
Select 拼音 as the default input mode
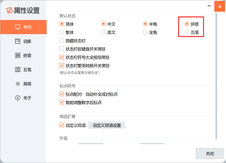coord(187,24)
